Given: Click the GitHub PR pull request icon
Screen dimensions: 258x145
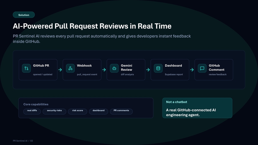Looking at the screenshot, I should tap(26, 68).
